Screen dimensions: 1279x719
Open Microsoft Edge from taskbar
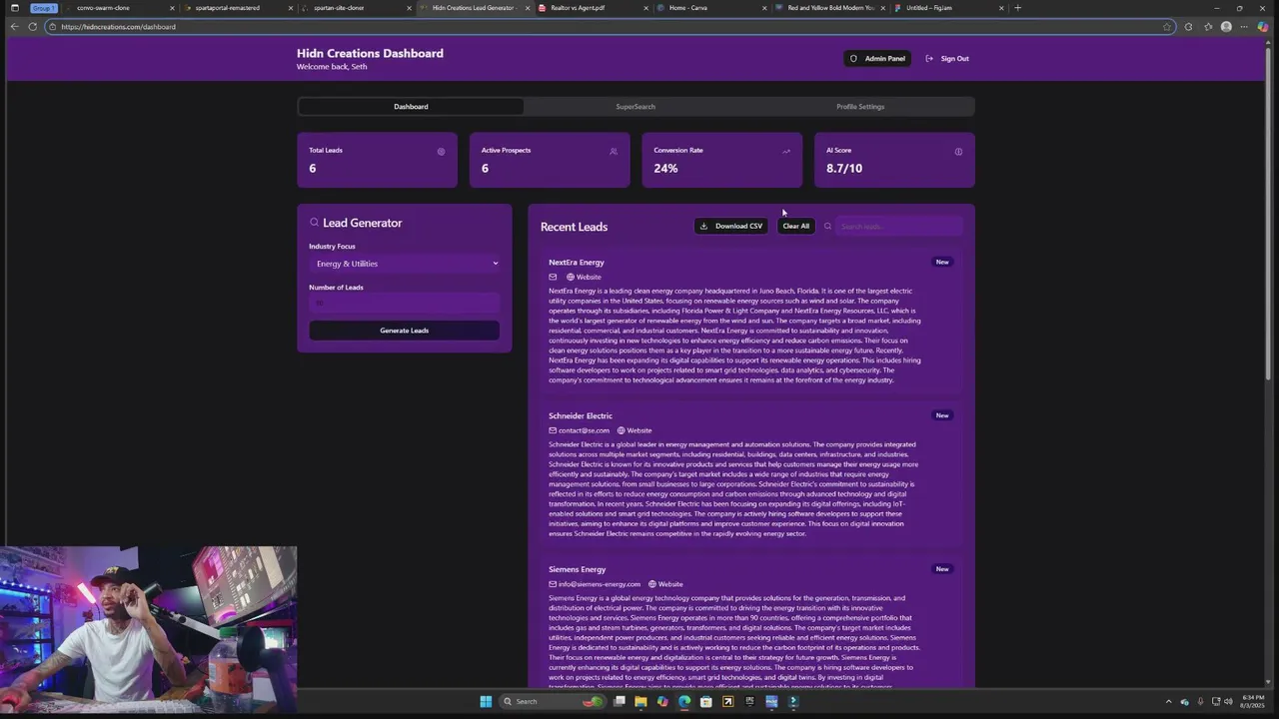(x=684, y=701)
